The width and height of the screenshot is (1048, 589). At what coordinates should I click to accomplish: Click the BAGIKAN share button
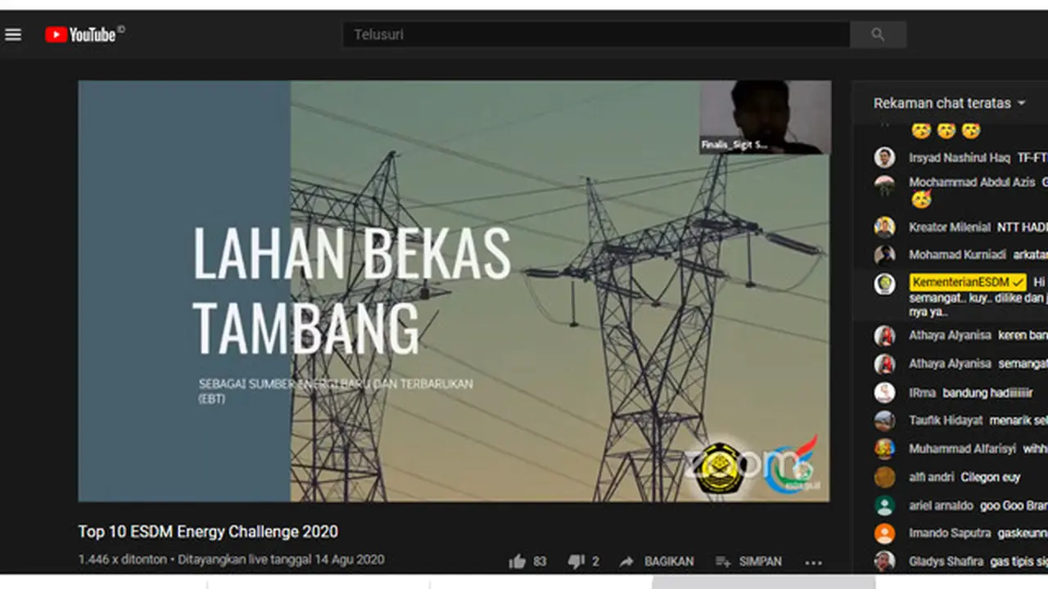coord(669,561)
